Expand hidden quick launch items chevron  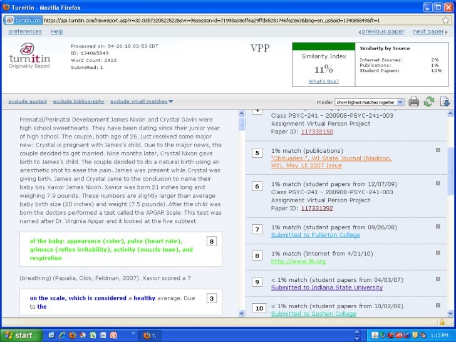point(133,333)
